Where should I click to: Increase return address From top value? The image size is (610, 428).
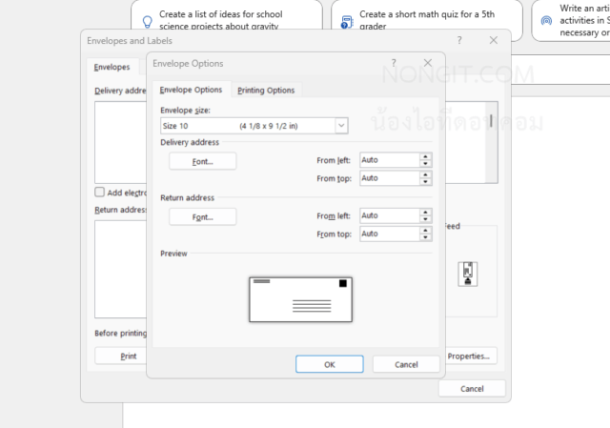(x=426, y=231)
